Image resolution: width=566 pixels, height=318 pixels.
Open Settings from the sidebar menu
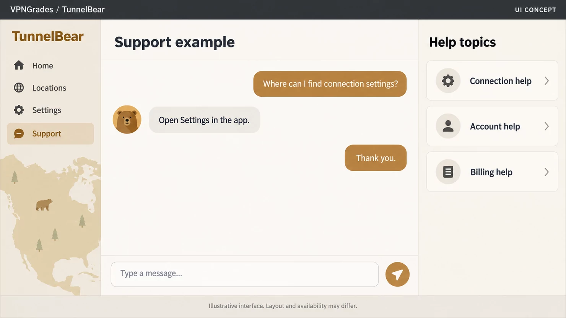(50, 110)
